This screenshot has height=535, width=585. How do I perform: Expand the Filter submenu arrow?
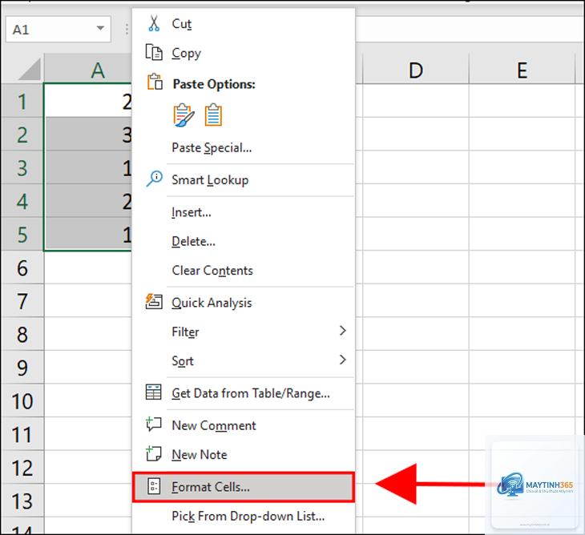tap(342, 330)
